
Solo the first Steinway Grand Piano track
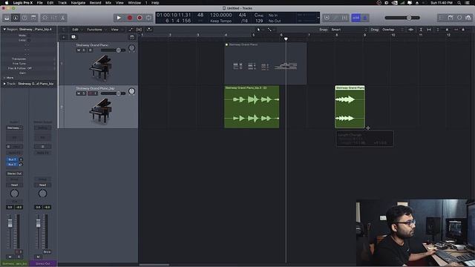tap(84, 50)
